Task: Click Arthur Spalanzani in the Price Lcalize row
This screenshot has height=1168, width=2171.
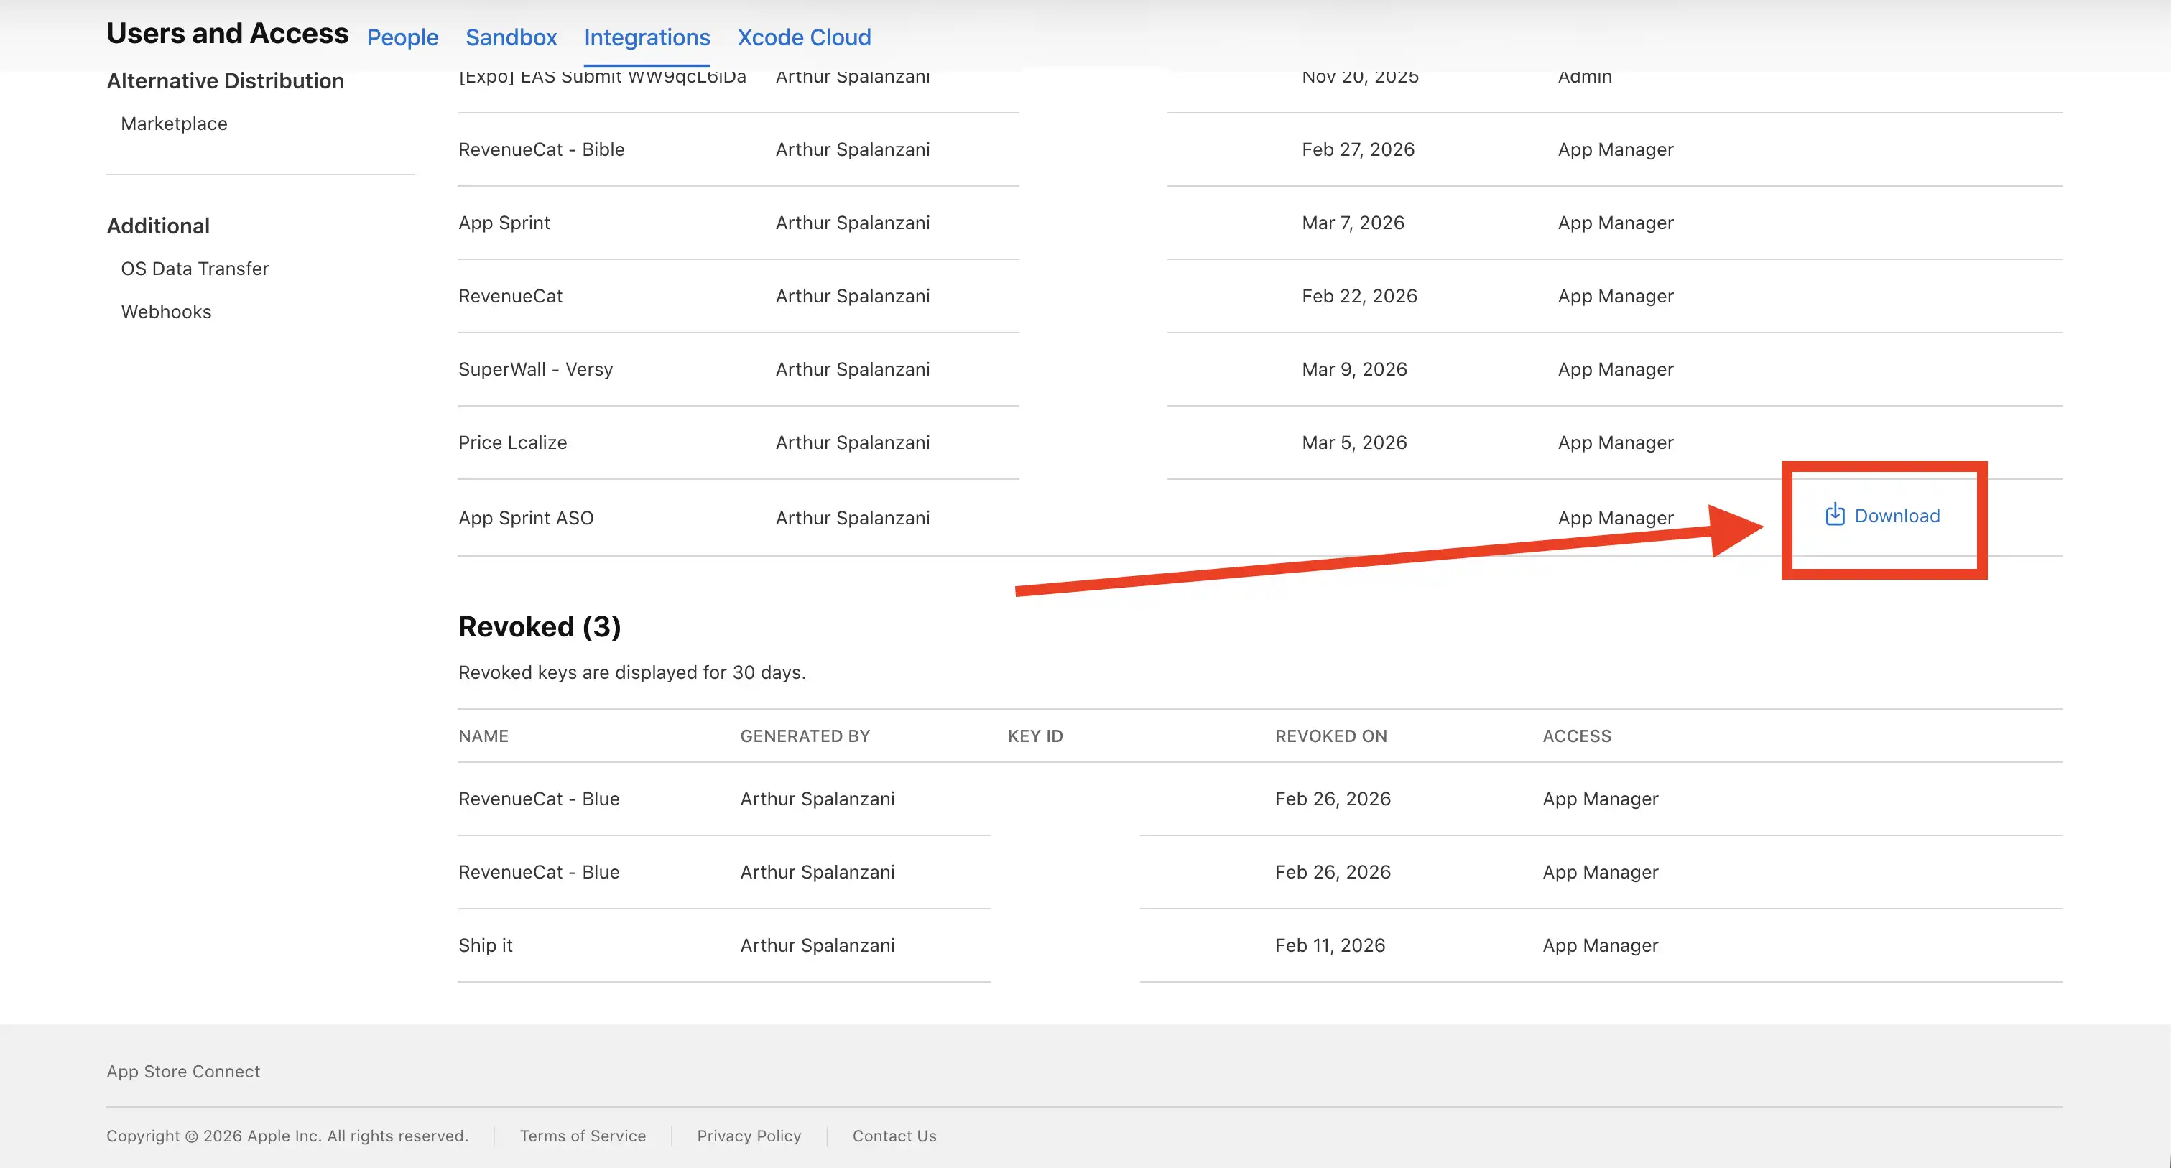Action: [853, 442]
